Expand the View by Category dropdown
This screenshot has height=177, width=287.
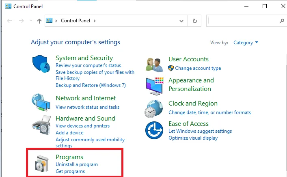click(246, 43)
